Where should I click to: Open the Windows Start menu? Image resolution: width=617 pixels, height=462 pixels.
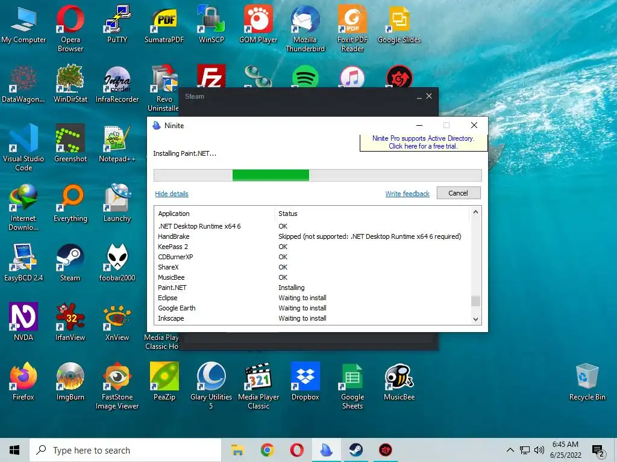tap(14, 450)
